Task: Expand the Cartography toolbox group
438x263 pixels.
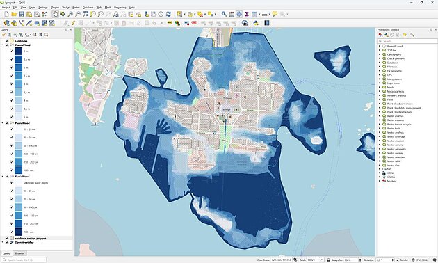Action: pyautogui.click(x=380, y=54)
